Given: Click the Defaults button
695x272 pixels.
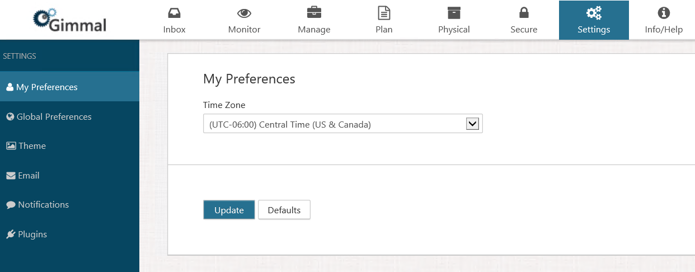Looking at the screenshot, I should tap(284, 210).
